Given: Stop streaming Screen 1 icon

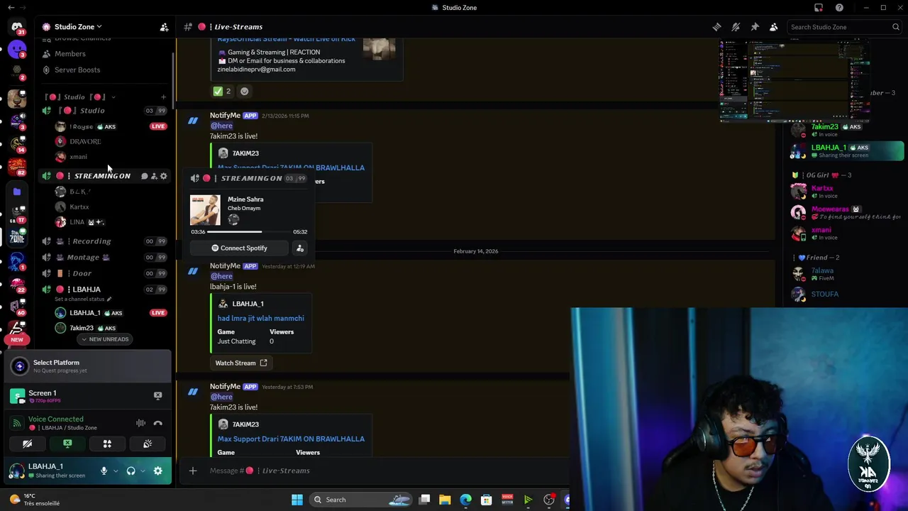Looking at the screenshot, I should 157,395.
